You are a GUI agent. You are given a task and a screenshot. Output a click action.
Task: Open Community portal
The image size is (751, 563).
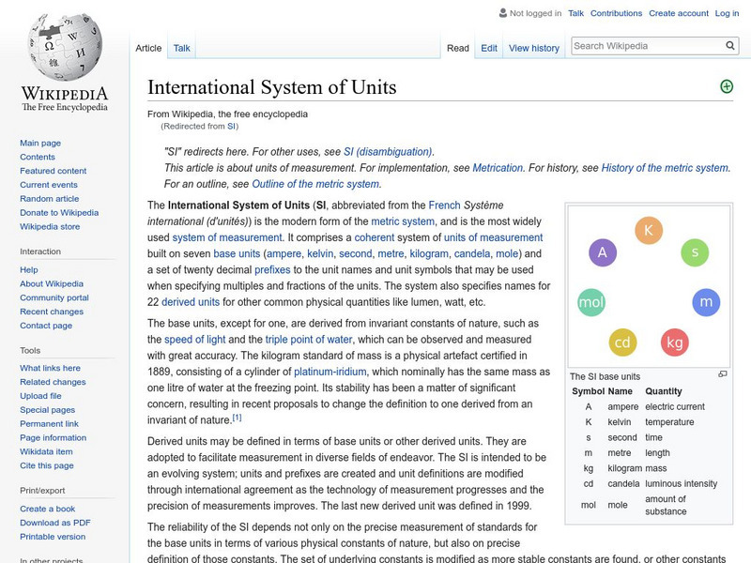coord(54,297)
